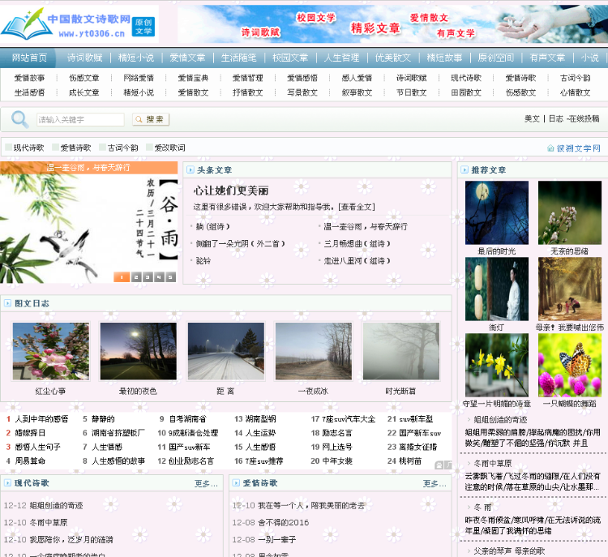
Task: Click 查看全文 to read full article
Action: tap(357, 207)
